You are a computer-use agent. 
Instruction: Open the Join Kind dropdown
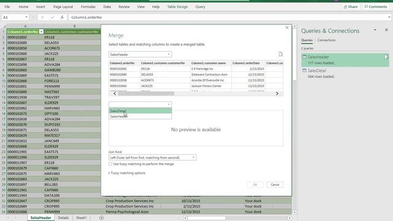(152, 158)
